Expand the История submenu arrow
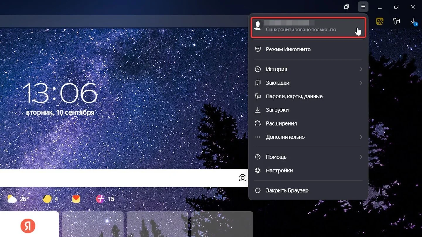 coord(361,69)
